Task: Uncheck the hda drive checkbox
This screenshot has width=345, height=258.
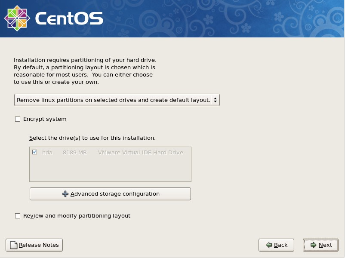Action: [x=34, y=152]
